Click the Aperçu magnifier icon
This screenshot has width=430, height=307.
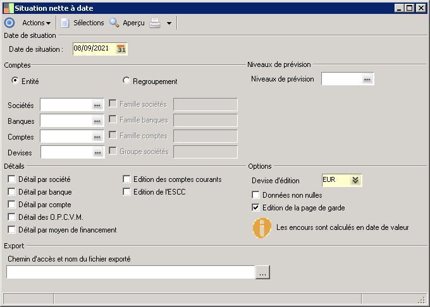coord(114,23)
